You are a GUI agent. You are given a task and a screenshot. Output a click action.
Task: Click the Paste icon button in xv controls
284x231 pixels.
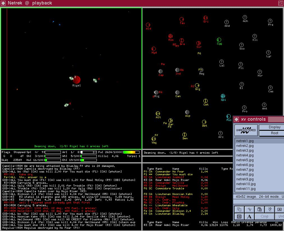259,209
